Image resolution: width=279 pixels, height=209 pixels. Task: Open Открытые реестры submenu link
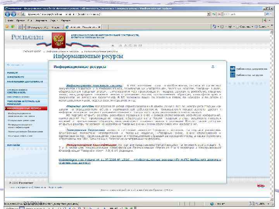pyautogui.click(x=21, y=120)
